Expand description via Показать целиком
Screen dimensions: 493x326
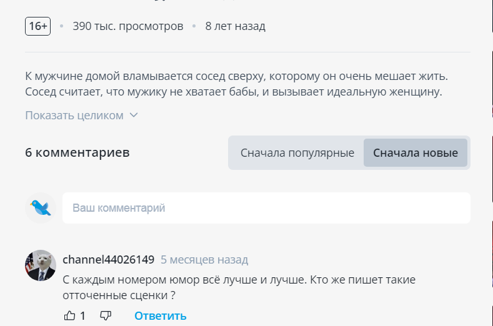coord(74,116)
